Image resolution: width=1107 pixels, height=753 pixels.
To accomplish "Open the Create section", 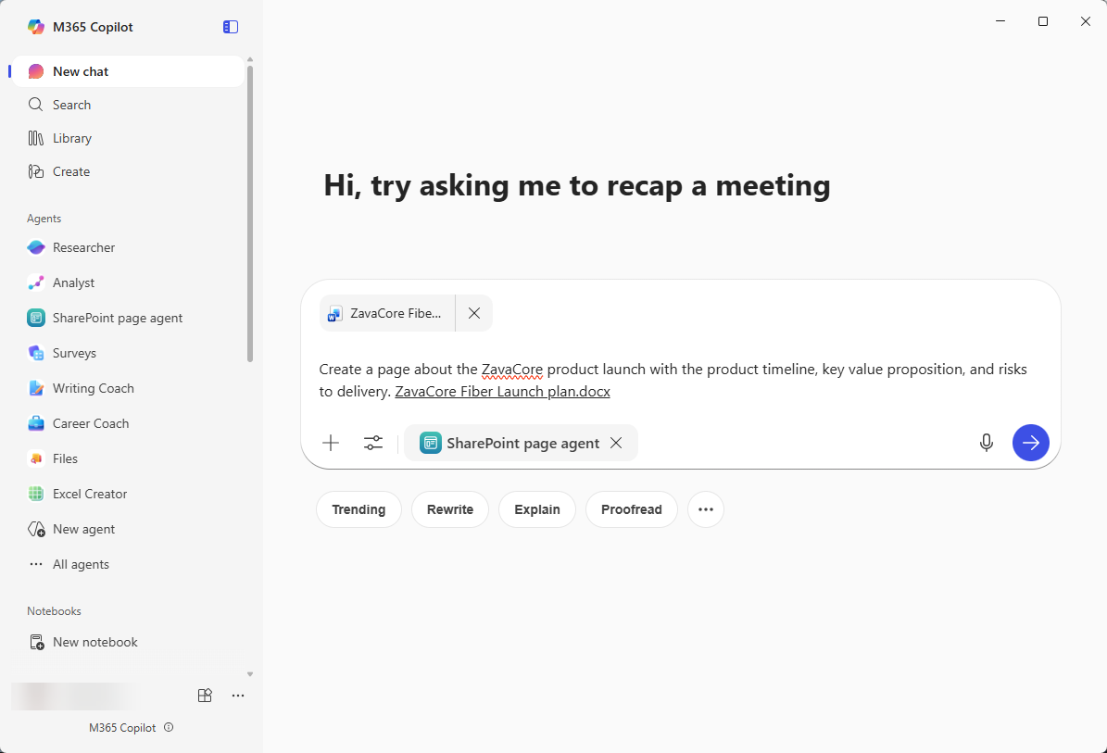I will pos(70,171).
